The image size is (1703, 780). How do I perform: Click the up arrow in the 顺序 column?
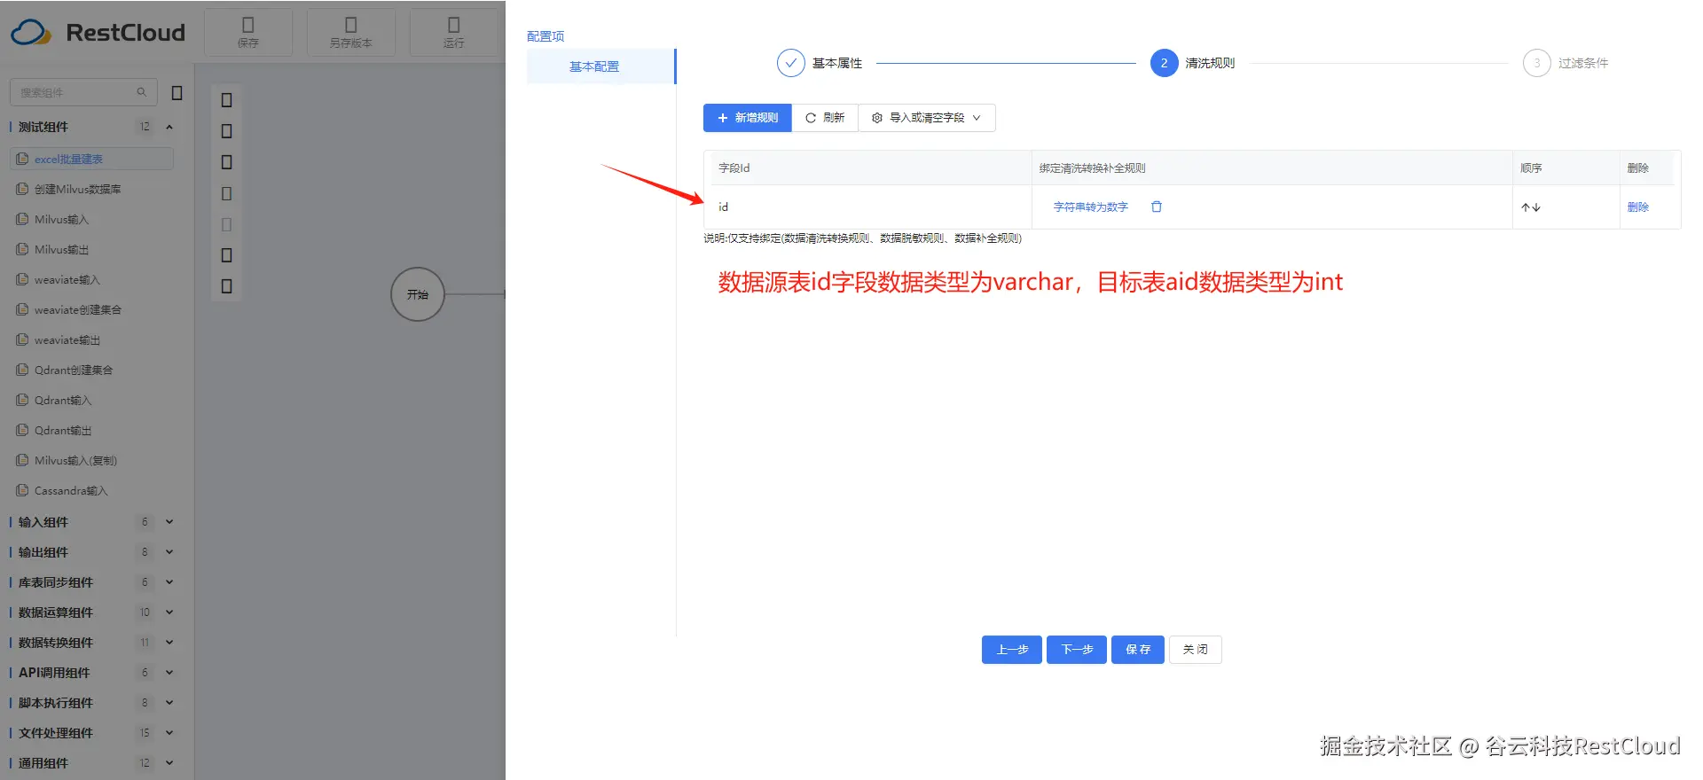1526,207
